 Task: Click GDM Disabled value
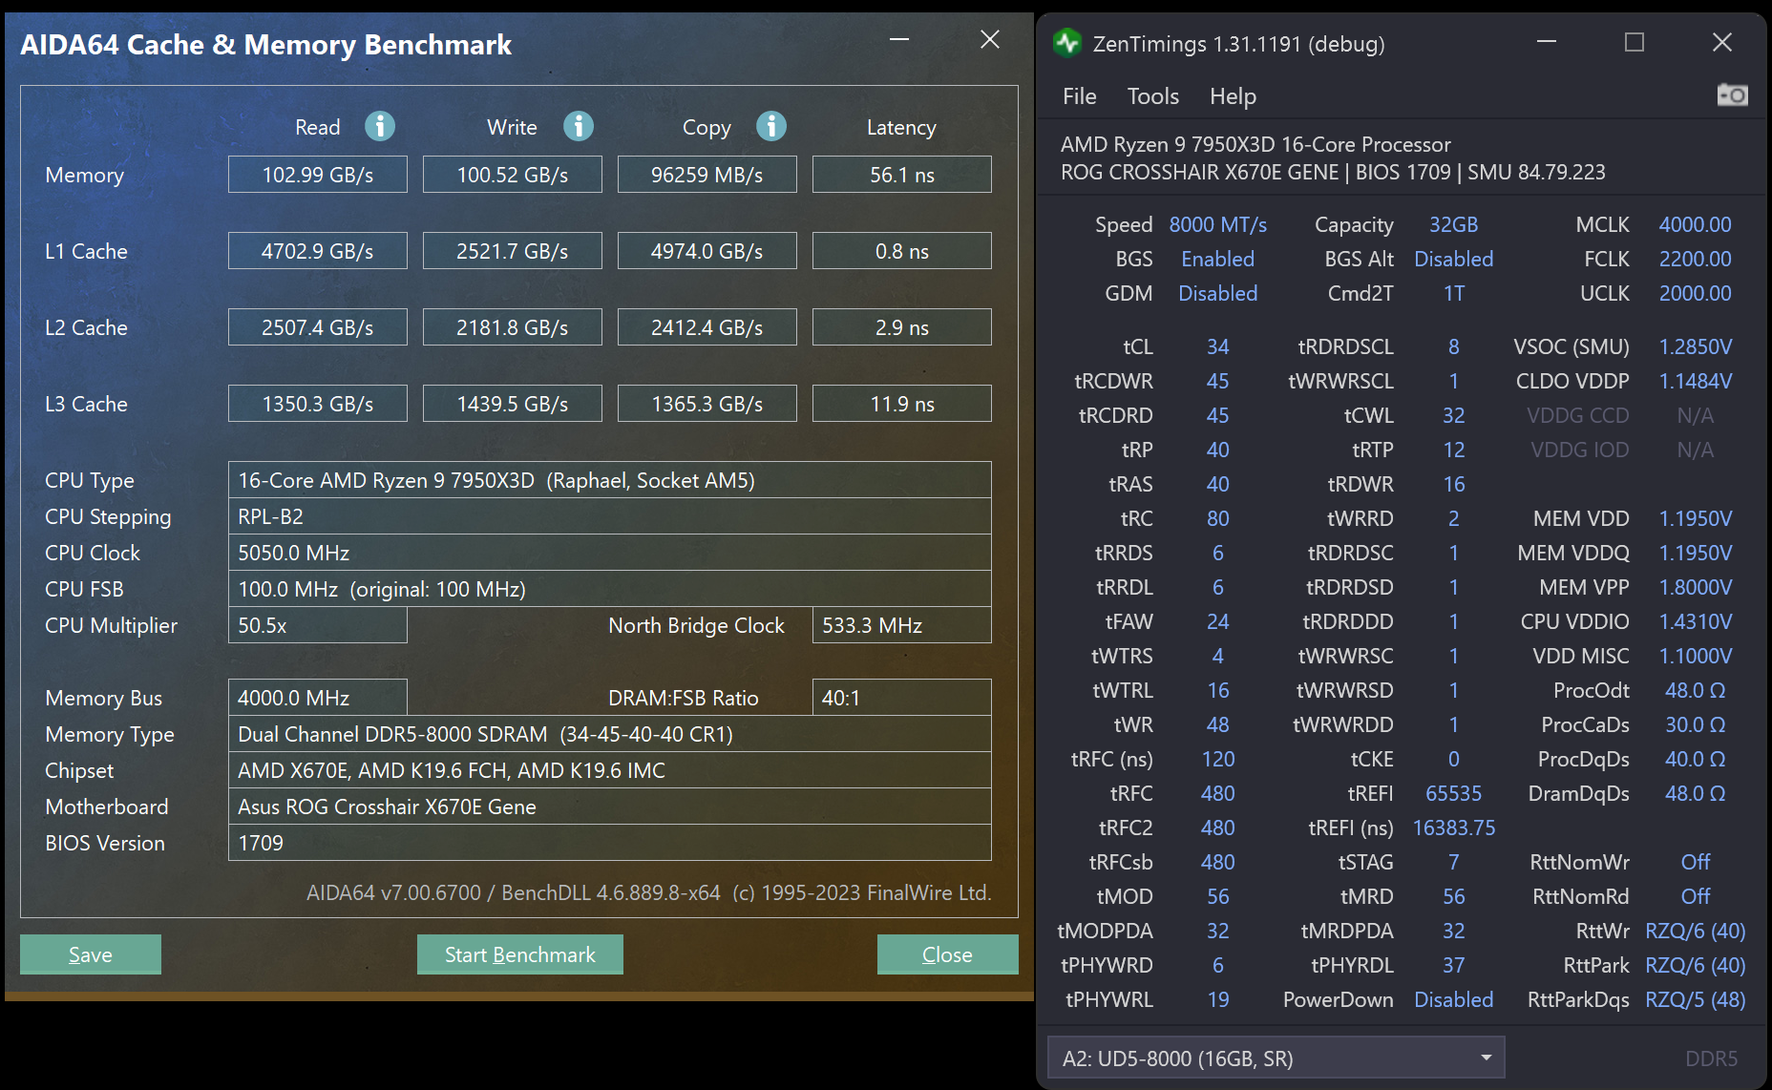[x=1217, y=293]
